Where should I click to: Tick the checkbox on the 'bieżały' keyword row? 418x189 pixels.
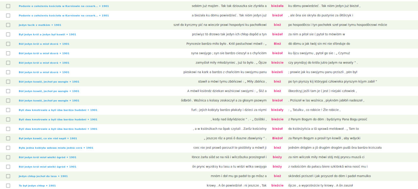(8, 110)
